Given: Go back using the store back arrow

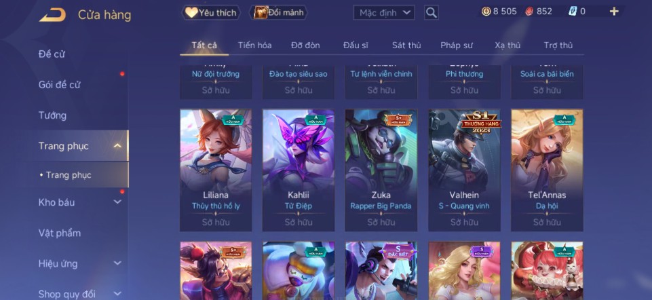Looking at the screenshot, I should pyautogui.click(x=52, y=15).
